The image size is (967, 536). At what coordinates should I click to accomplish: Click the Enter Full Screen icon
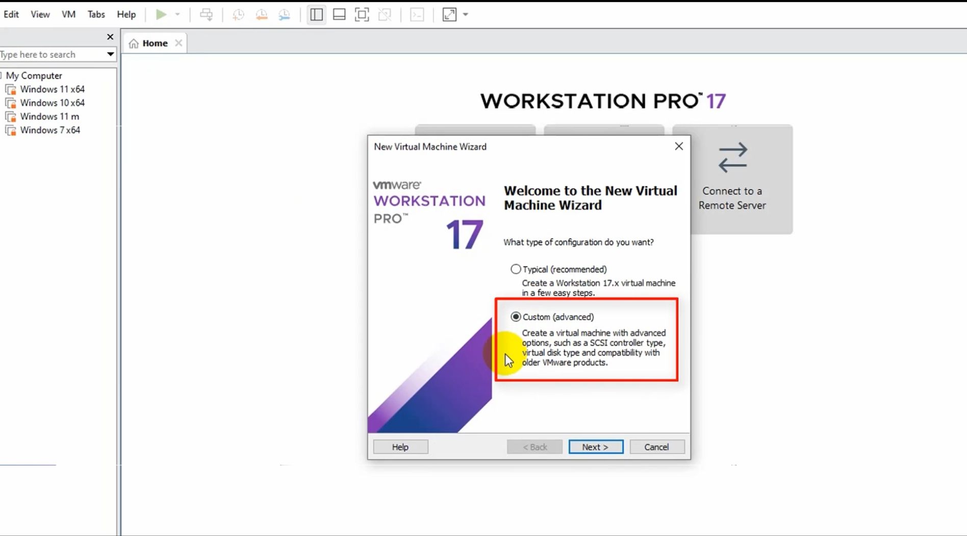click(x=362, y=14)
